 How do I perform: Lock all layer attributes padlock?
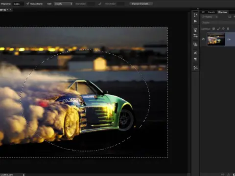(x=228, y=29)
